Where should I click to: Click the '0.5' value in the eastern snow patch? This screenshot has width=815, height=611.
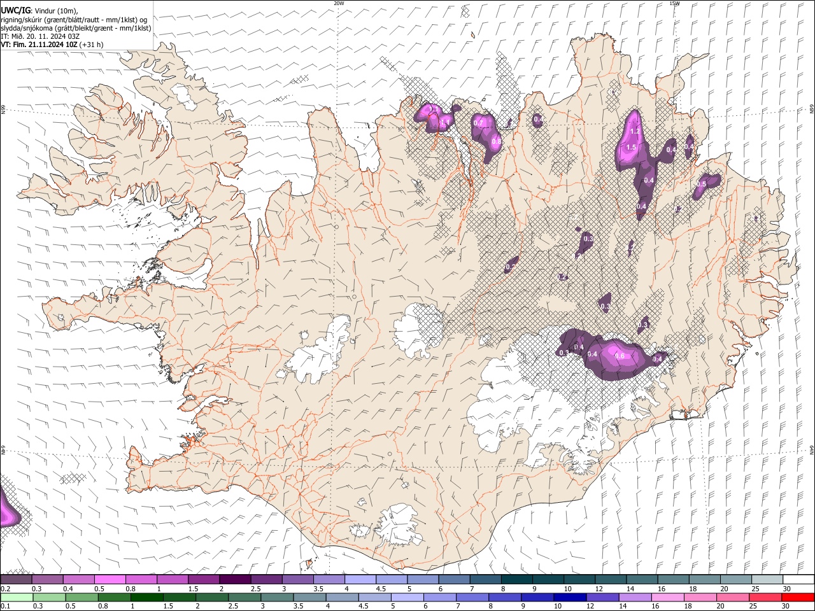point(702,184)
